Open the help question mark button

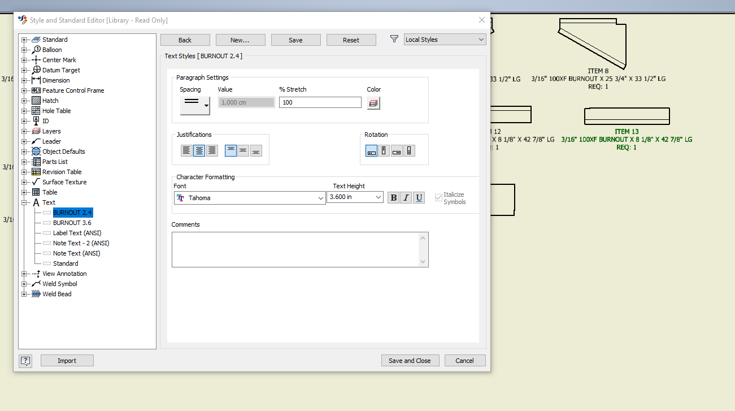[x=25, y=360]
